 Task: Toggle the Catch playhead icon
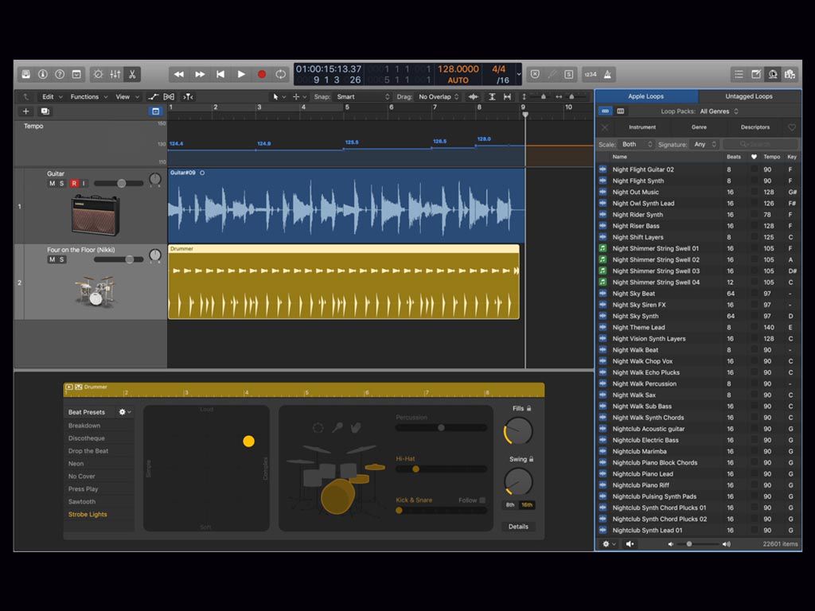pos(188,96)
